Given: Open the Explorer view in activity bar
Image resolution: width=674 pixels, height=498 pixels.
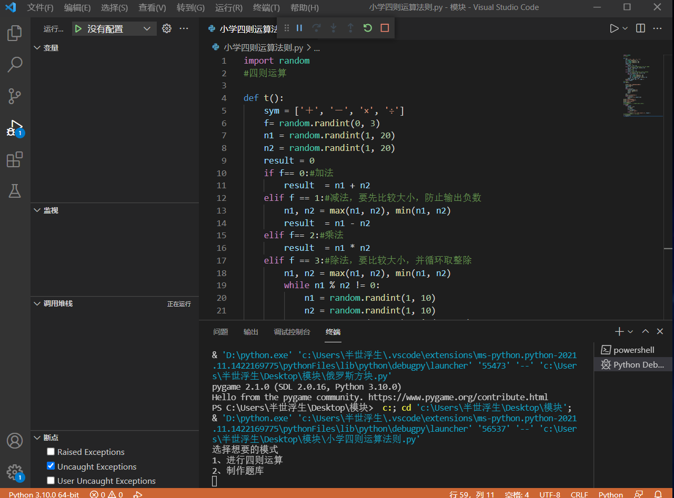Looking at the screenshot, I should [15, 34].
